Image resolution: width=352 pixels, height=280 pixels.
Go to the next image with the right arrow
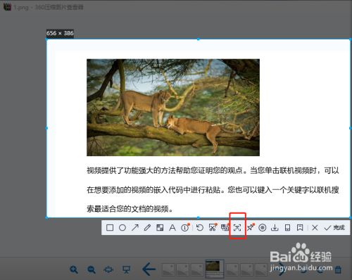click(x=282, y=269)
